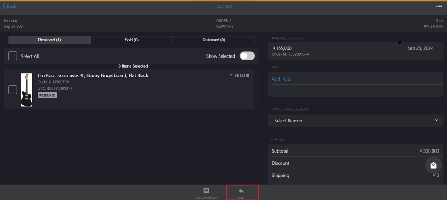The height and width of the screenshot is (200, 447).
Task: Click the total JPY 330,000
Action: pos(433,27)
